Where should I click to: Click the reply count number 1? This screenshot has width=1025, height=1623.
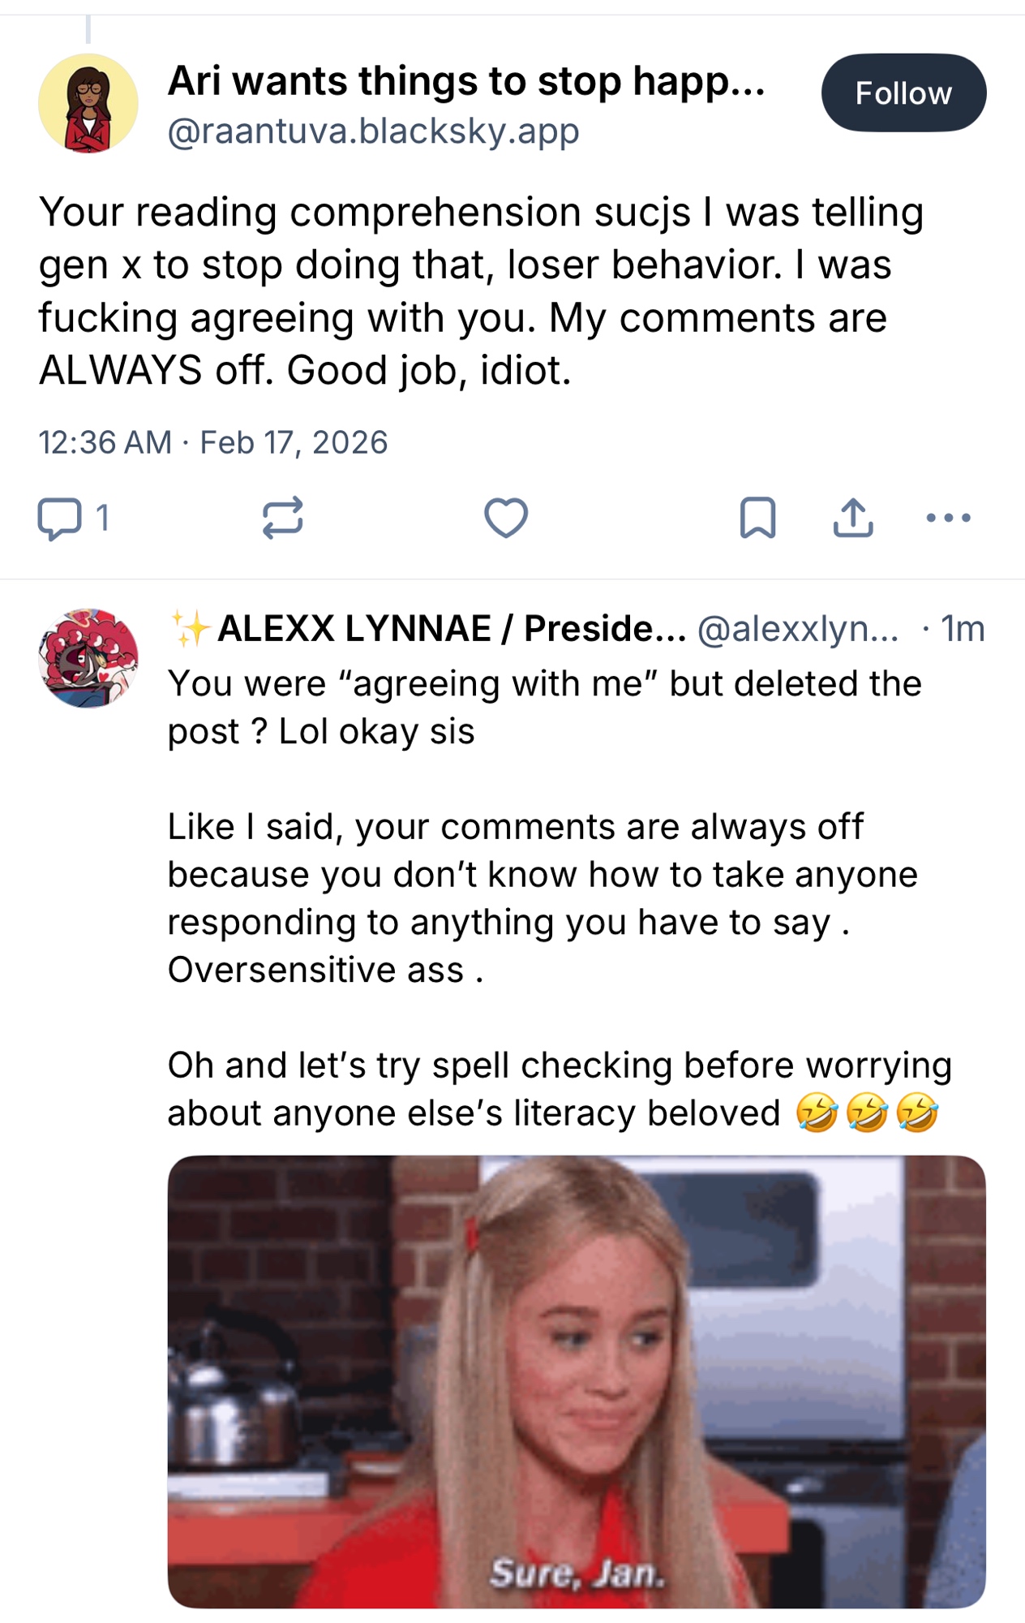pos(102,518)
